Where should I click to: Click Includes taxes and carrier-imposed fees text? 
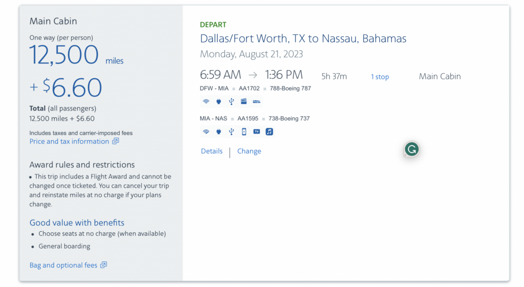pyautogui.click(x=81, y=133)
